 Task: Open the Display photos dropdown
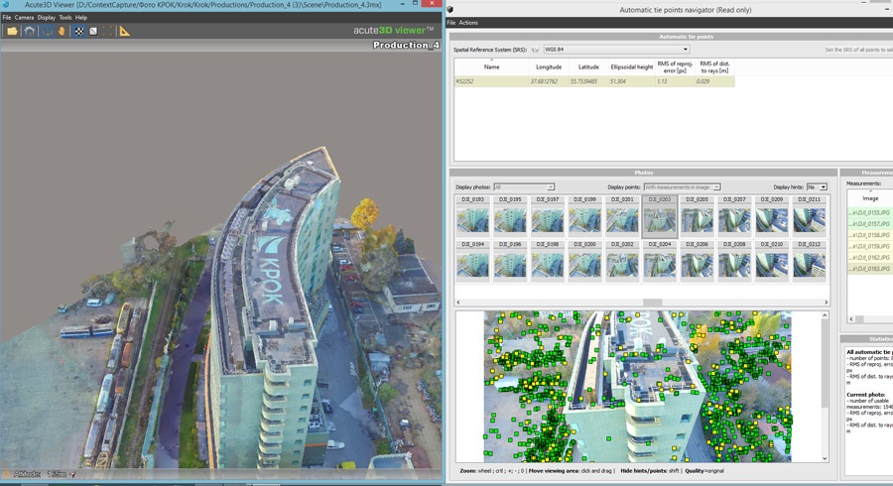(524, 187)
